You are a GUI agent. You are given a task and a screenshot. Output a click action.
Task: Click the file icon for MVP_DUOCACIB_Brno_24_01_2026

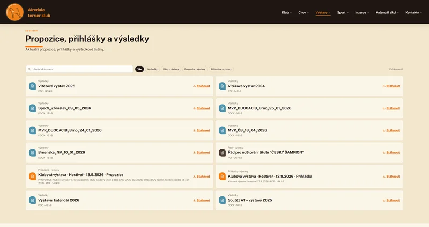(x=33, y=130)
